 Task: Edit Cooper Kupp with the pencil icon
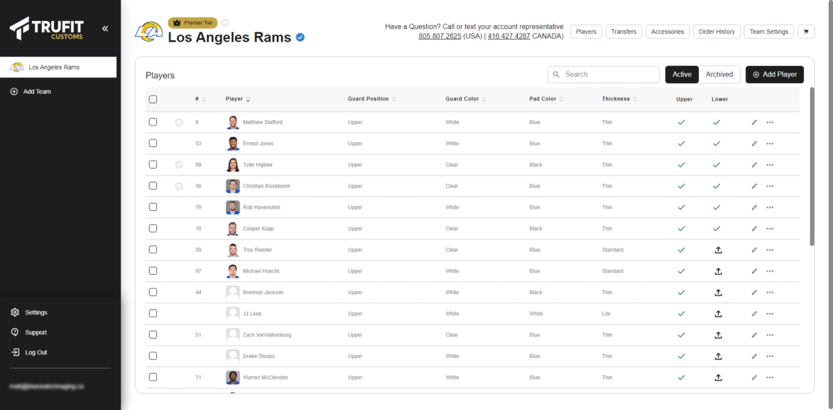(755, 228)
